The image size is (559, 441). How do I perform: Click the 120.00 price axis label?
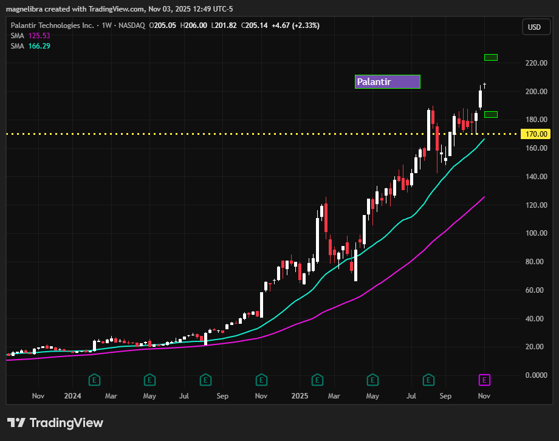click(x=536, y=205)
